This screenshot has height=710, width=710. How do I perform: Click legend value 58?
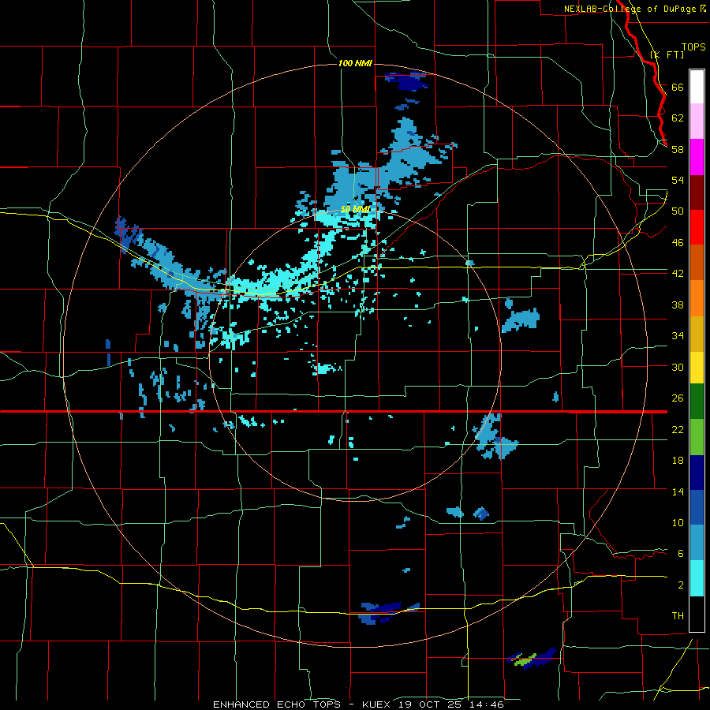click(x=678, y=149)
